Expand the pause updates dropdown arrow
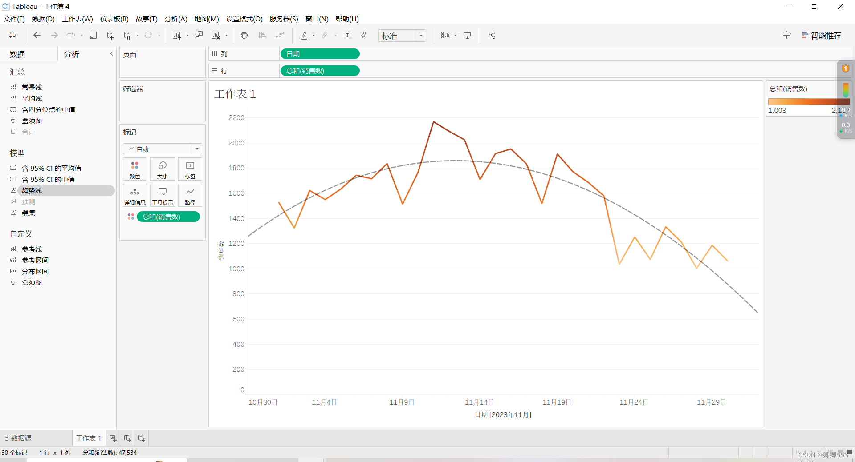Image resolution: width=855 pixels, height=462 pixels. coord(138,36)
